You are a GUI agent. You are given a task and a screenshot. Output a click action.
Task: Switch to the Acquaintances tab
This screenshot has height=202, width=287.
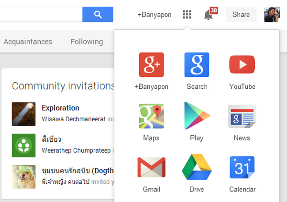click(x=28, y=42)
